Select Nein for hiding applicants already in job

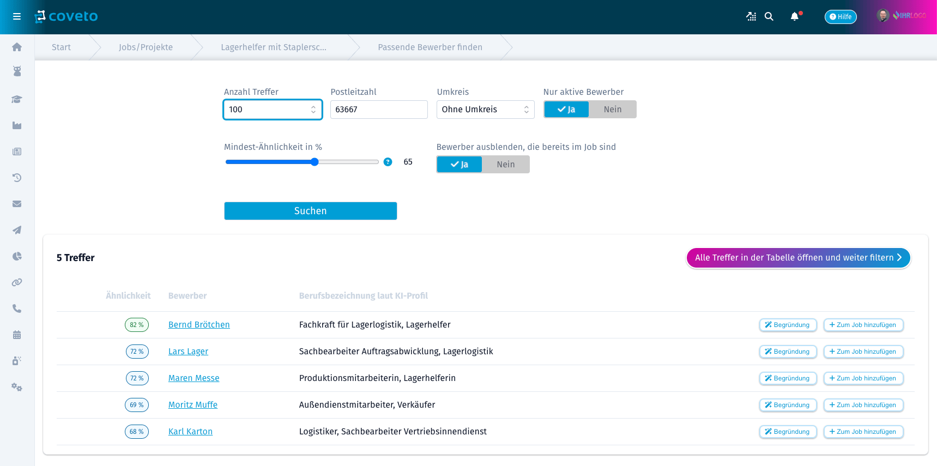coord(505,165)
